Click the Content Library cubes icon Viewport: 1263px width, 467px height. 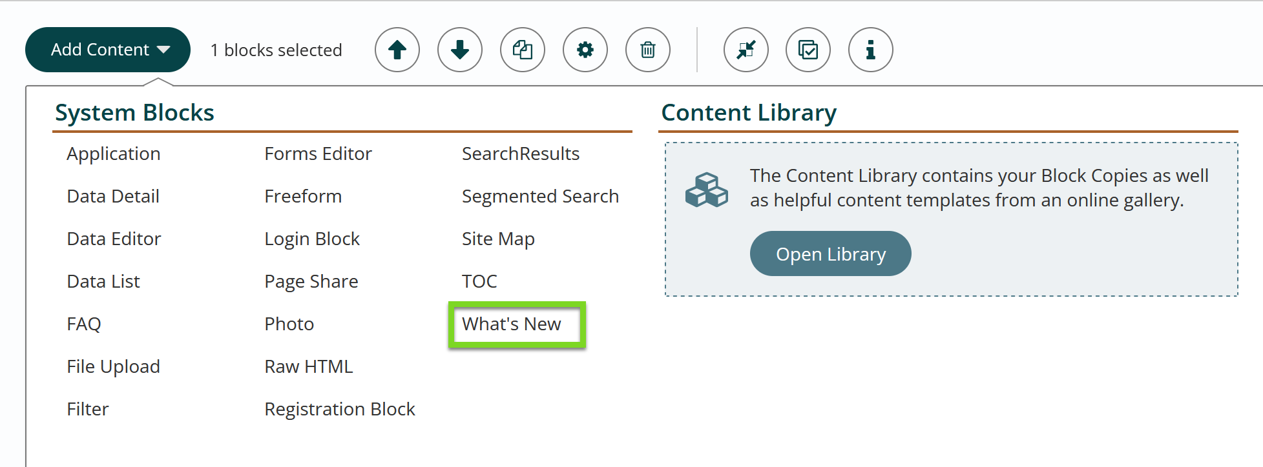point(706,190)
